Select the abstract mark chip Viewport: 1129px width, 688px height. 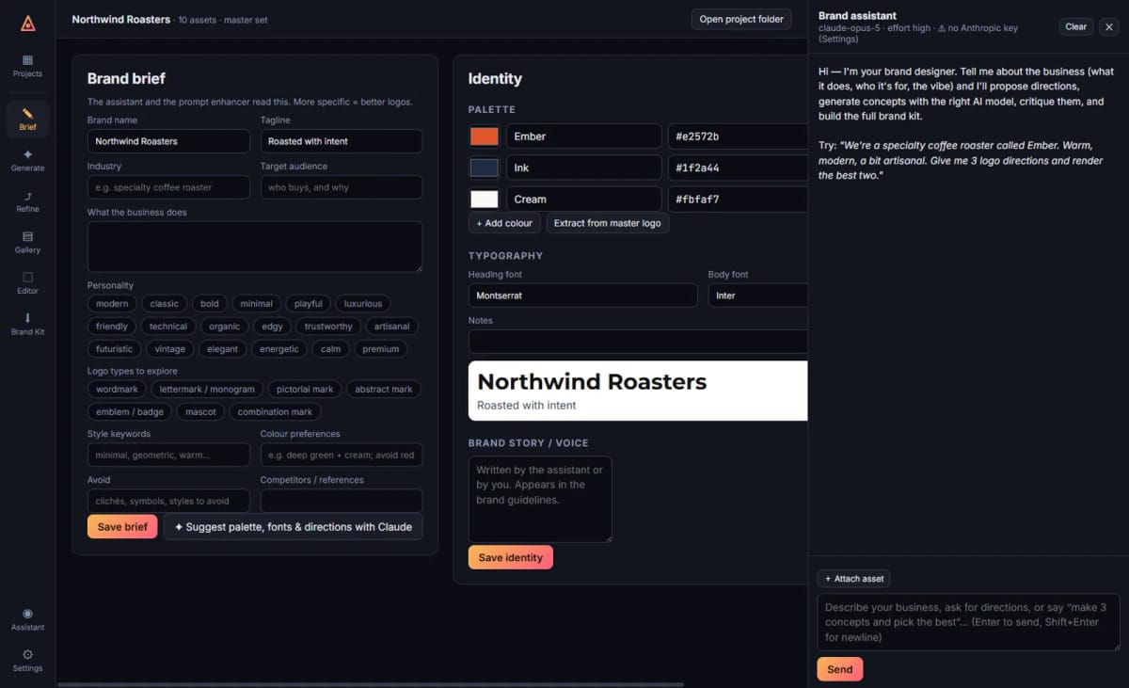384,390
